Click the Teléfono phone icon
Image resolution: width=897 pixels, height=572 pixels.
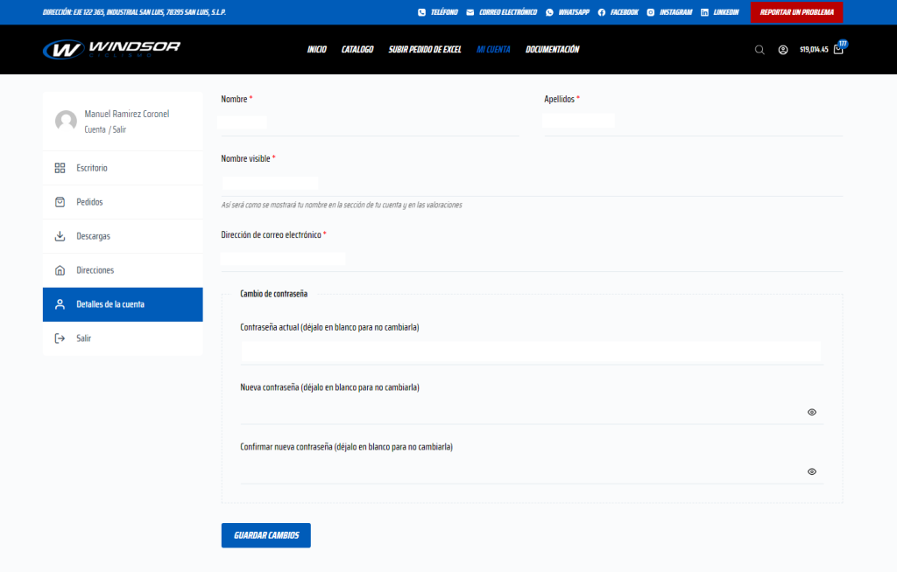coord(421,12)
